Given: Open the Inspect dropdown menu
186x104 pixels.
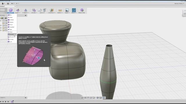Looking at the screenshot, I should (x=60, y=13).
